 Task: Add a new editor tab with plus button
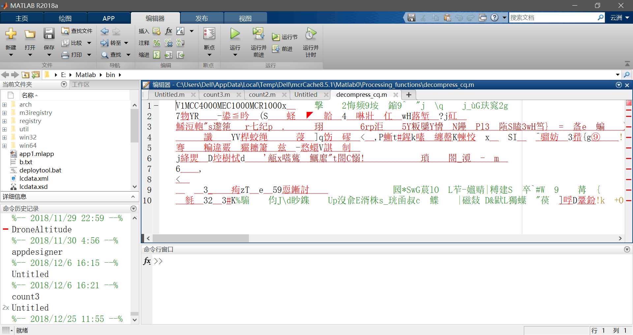(x=409, y=95)
